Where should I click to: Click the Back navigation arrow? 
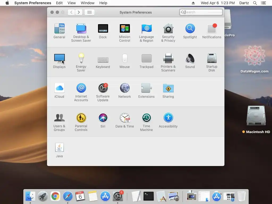71,12
